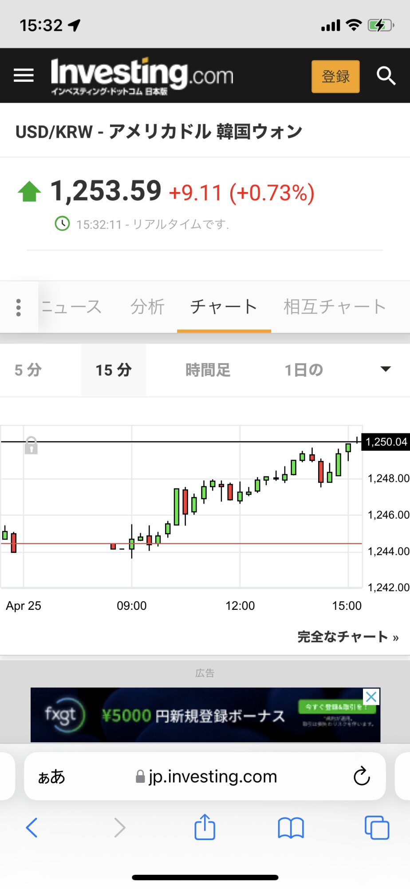The height and width of the screenshot is (889, 410).
Task: Click the lock icon on chart
Action: coord(31,445)
